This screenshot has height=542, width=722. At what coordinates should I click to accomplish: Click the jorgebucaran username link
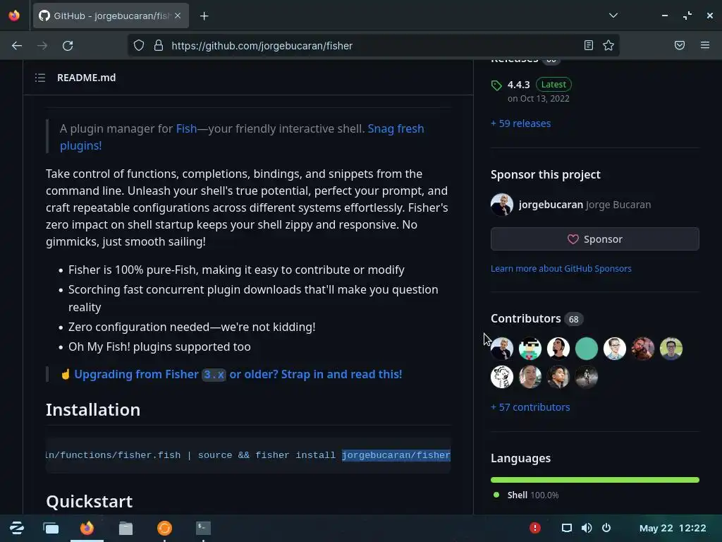[x=551, y=205]
